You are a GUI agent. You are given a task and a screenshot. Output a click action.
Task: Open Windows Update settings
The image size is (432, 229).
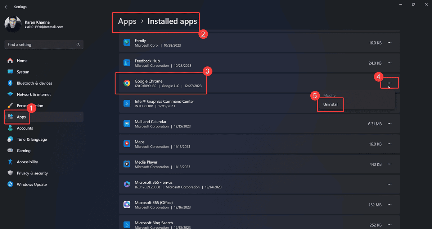pos(44,184)
